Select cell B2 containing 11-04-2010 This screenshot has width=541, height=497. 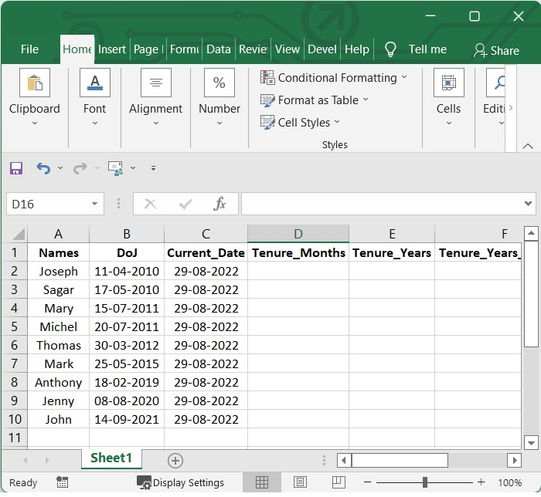click(127, 272)
